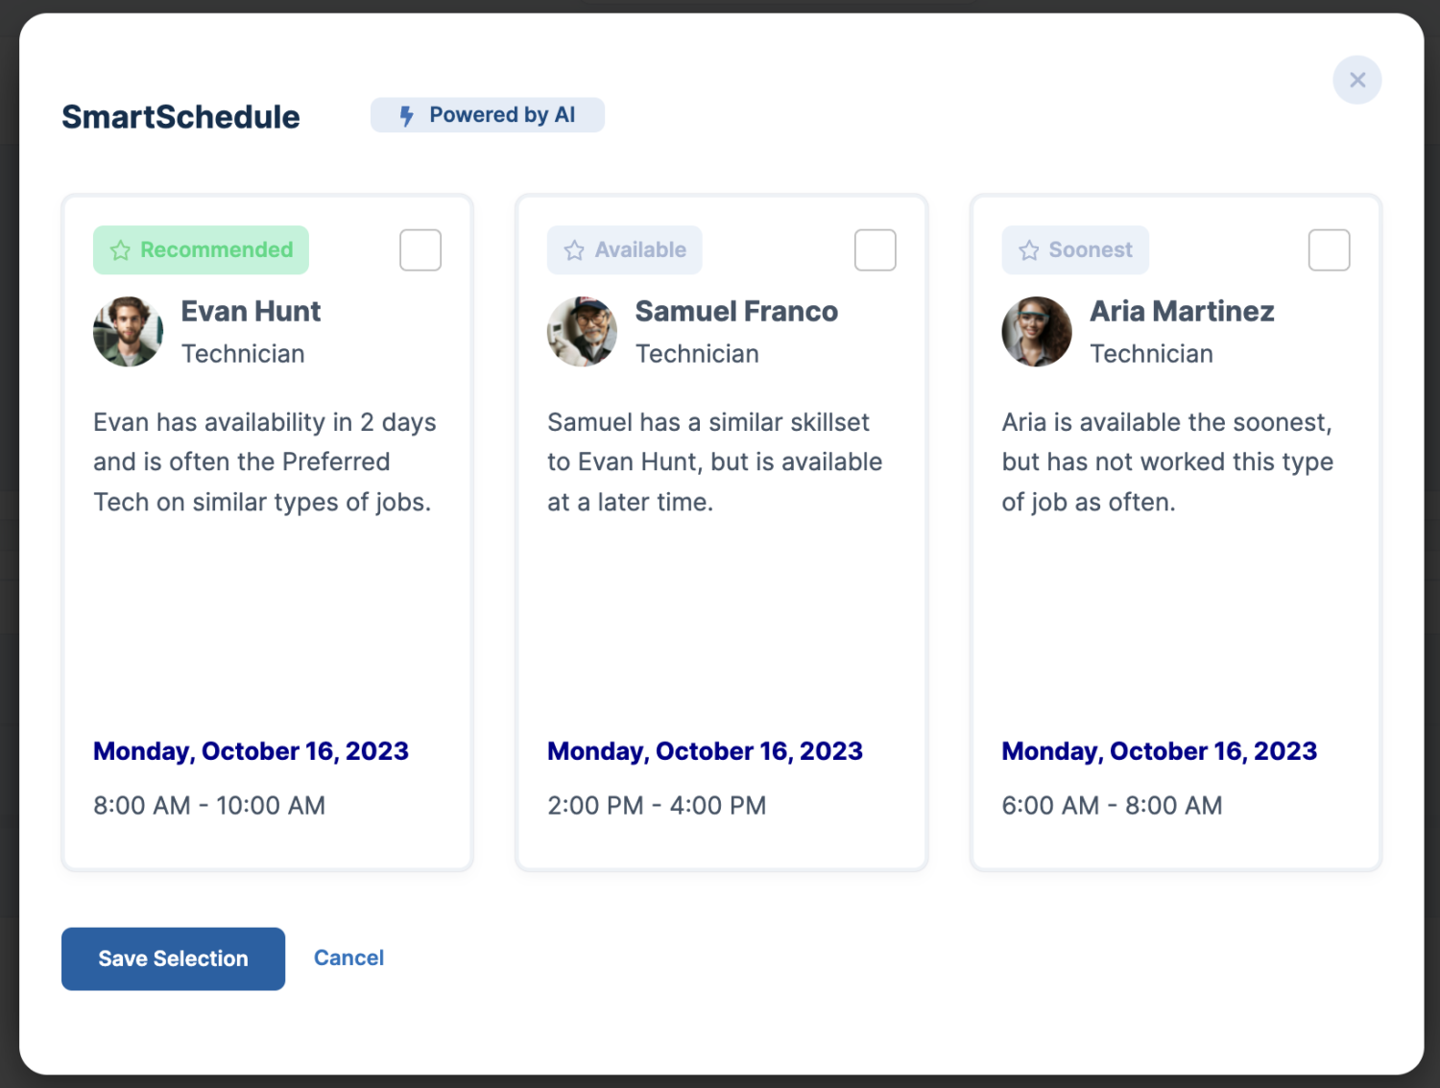Click the star icon inside the Available badge
Image resolution: width=1440 pixels, height=1088 pixels.
point(573,249)
